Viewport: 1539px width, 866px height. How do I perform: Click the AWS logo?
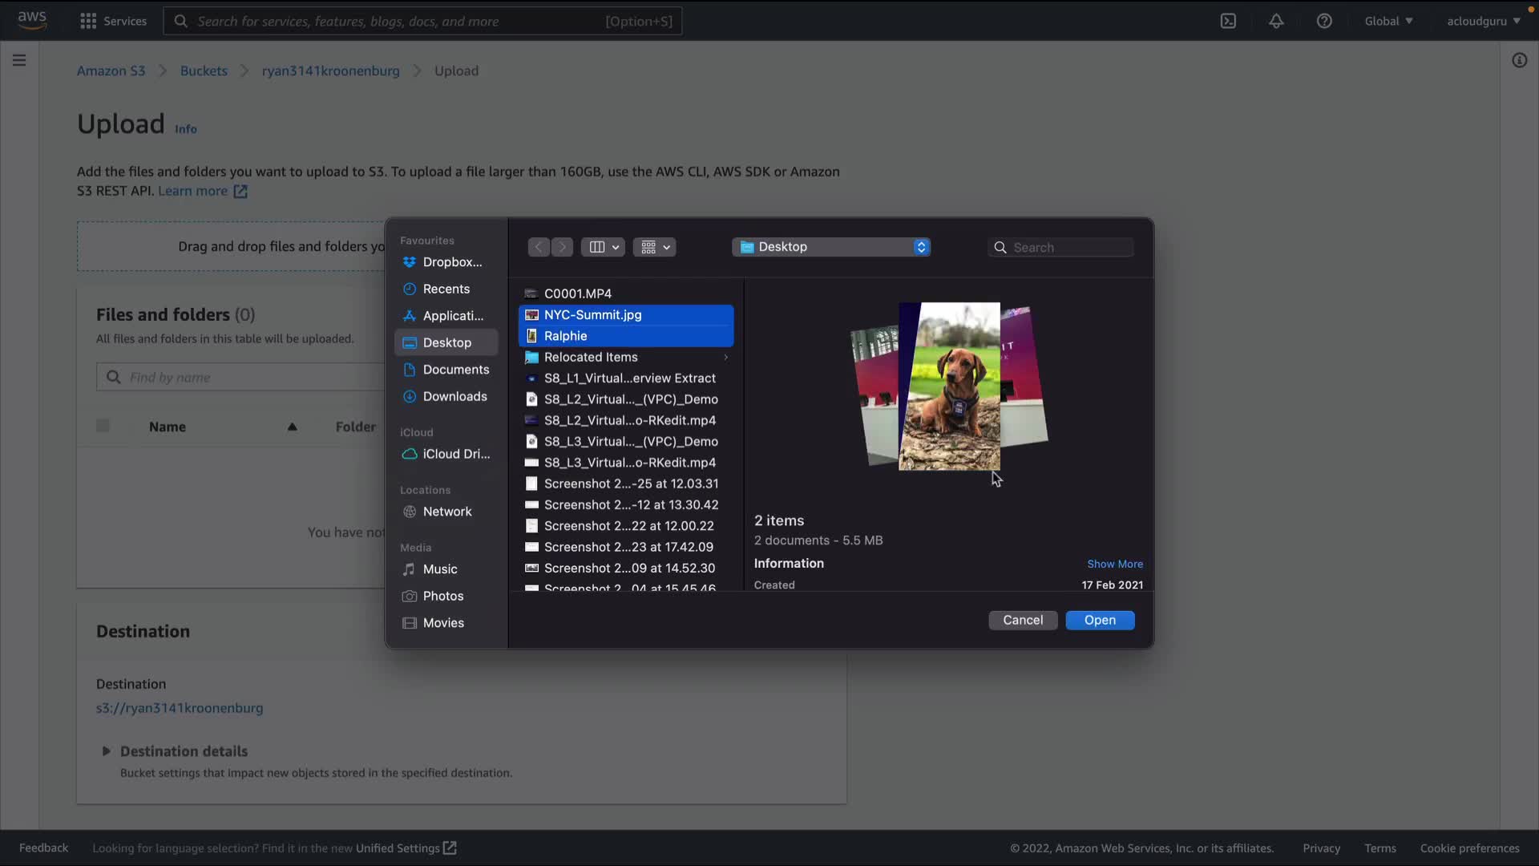tap(32, 20)
